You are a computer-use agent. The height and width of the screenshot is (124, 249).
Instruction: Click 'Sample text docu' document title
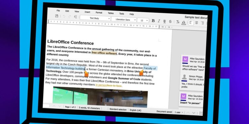coord(196,18)
